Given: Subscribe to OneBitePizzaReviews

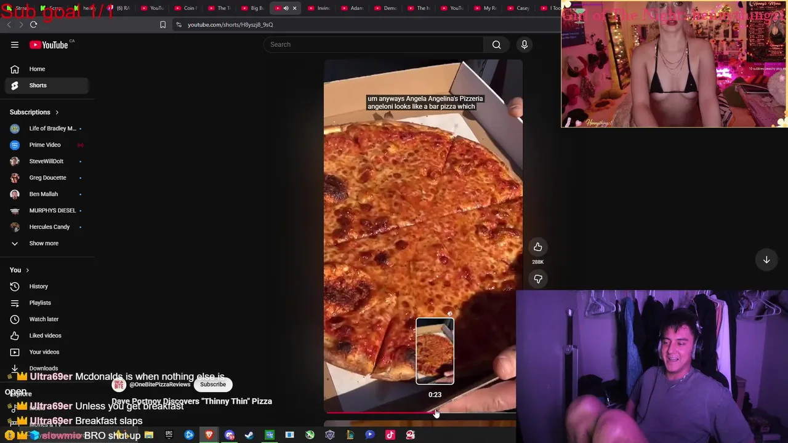Looking at the screenshot, I should pyautogui.click(x=213, y=385).
